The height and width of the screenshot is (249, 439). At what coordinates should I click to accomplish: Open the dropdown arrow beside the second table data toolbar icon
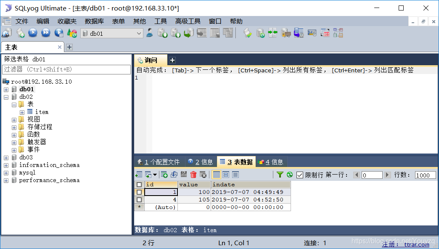coord(155,175)
